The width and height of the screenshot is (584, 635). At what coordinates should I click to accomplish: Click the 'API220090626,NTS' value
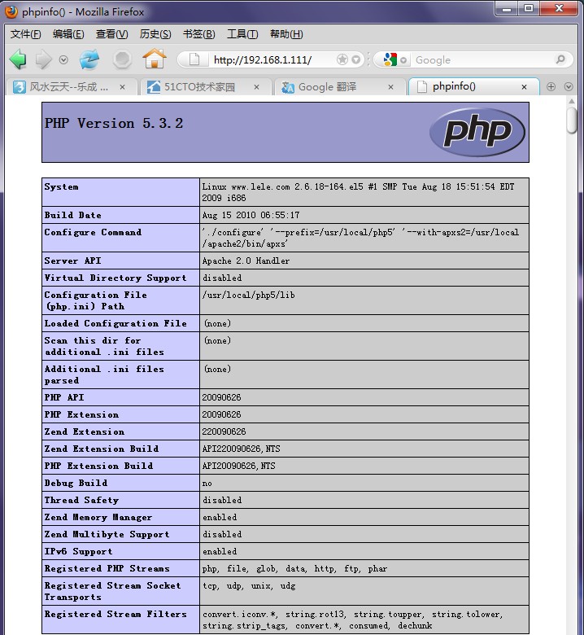coord(241,449)
